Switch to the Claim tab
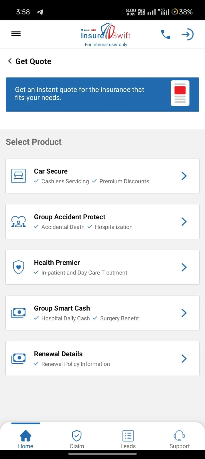This screenshot has width=205, height=459. [x=77, y=439]
